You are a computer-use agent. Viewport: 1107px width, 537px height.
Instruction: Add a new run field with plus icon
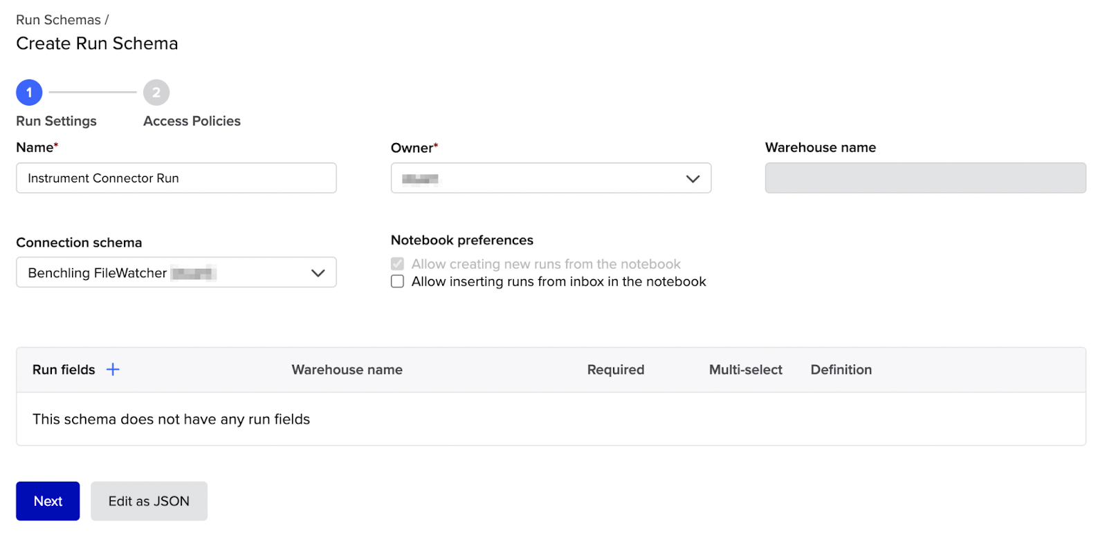113,370
